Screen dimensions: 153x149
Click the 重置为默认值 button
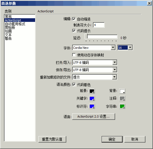(52, 139)
